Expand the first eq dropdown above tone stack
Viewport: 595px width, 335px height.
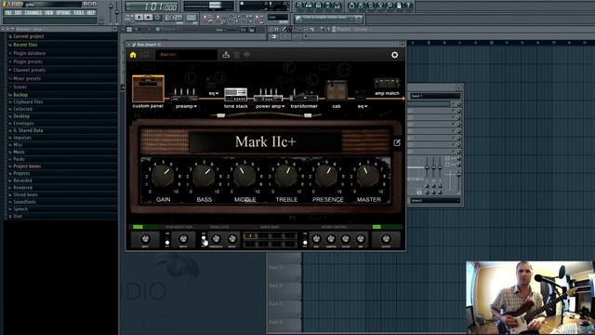[x=217, y=93]
